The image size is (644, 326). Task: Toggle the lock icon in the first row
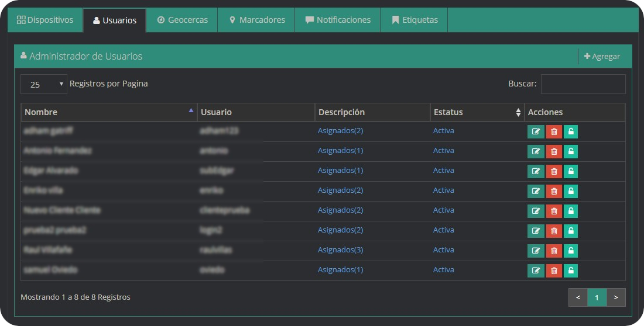pos(571,131)
